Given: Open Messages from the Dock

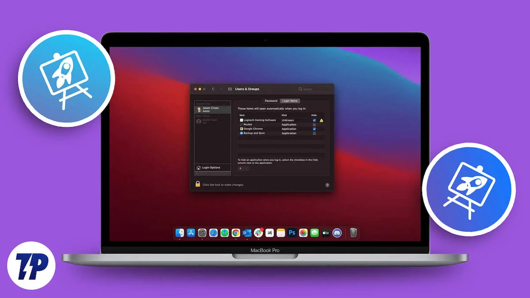Looking at the screenshot, I should [x=314, y=233].
